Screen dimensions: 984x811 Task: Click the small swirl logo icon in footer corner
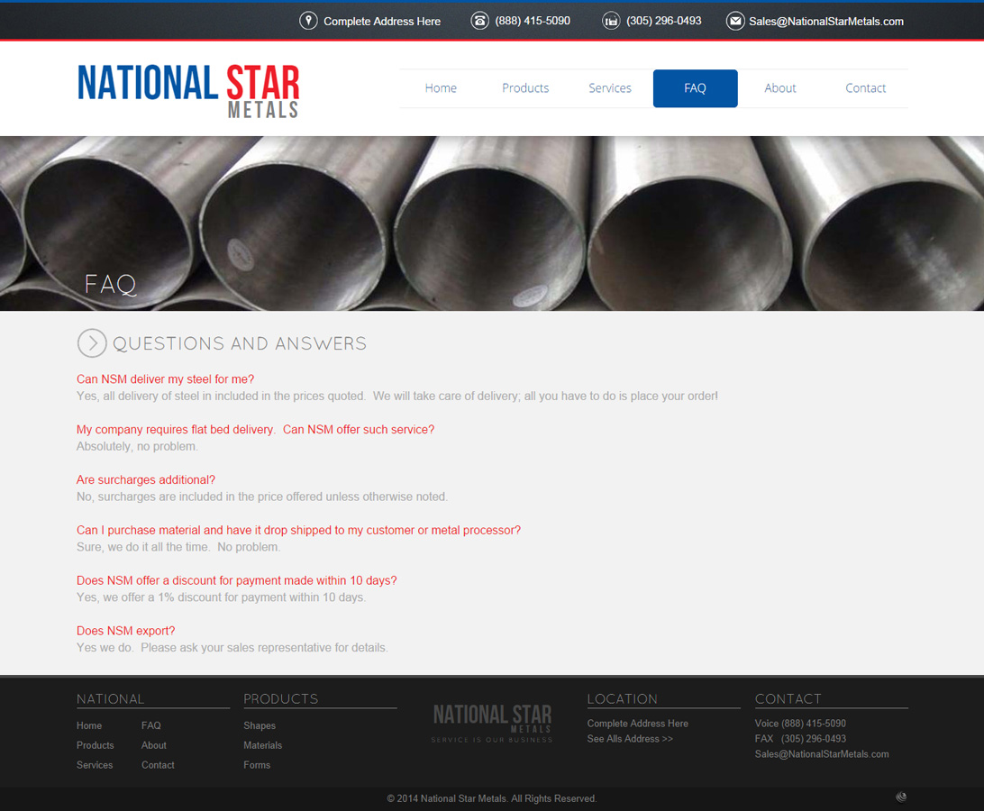[x=901, y=797]
